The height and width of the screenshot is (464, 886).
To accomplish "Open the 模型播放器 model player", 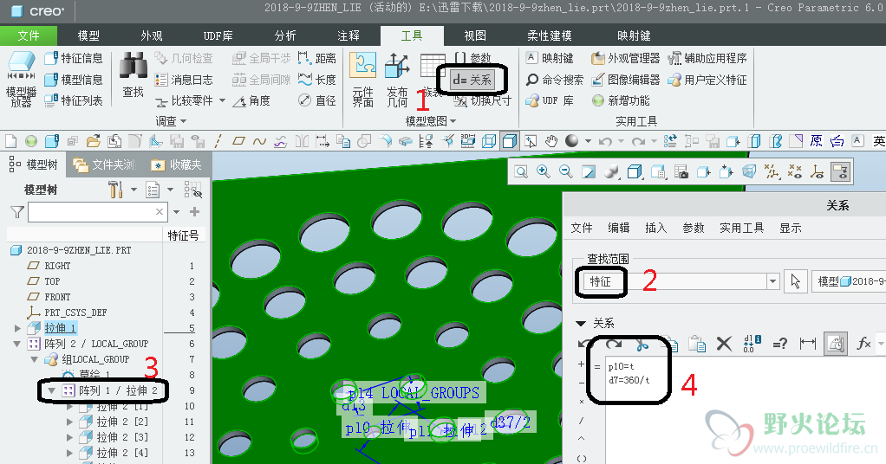I will [x=22, y=79].
